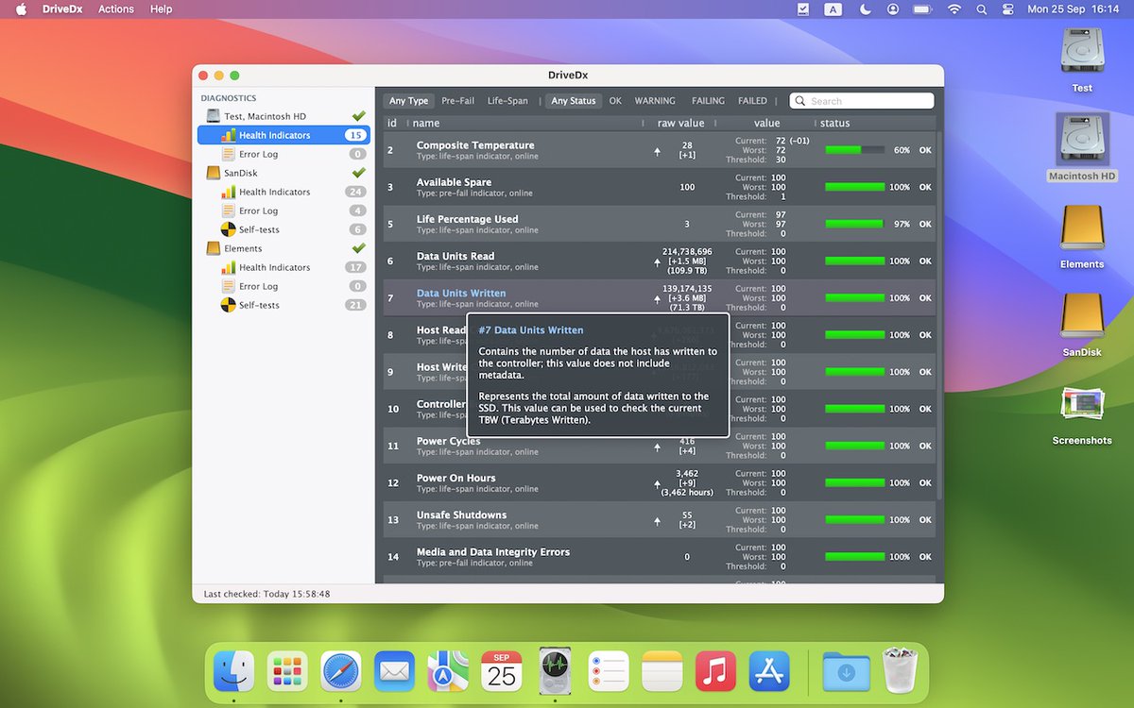Open the App Store from the Dock
Screen dimensions: 1134x708
click(x=769, y=671)
